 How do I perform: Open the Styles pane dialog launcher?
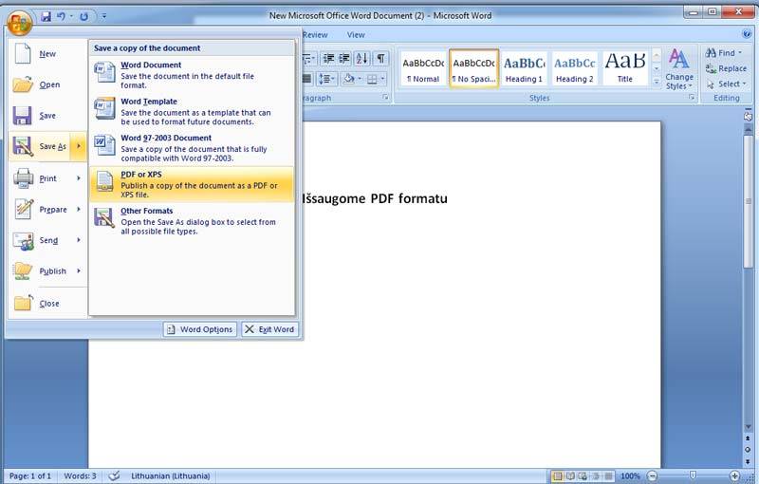tap(692, 98)
